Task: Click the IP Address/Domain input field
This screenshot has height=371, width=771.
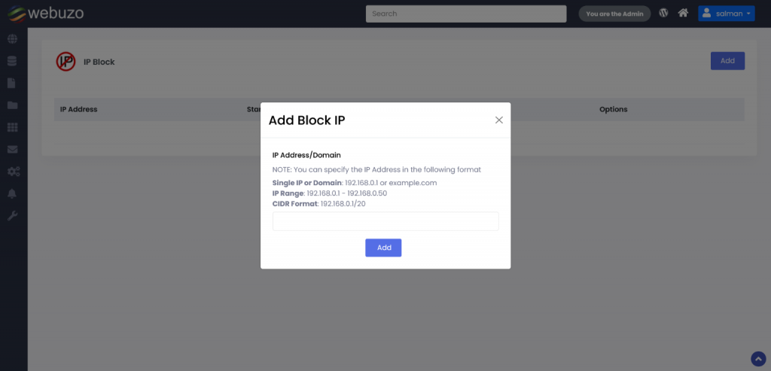Action: (385, 221)
